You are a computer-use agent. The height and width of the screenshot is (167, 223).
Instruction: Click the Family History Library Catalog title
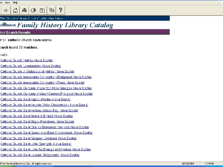click(65, 25)
